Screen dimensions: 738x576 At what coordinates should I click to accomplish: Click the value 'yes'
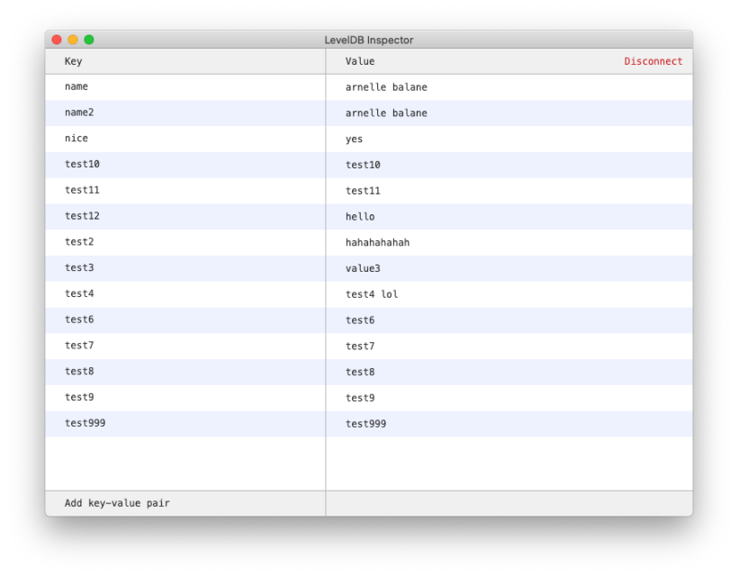coord(354,139)
